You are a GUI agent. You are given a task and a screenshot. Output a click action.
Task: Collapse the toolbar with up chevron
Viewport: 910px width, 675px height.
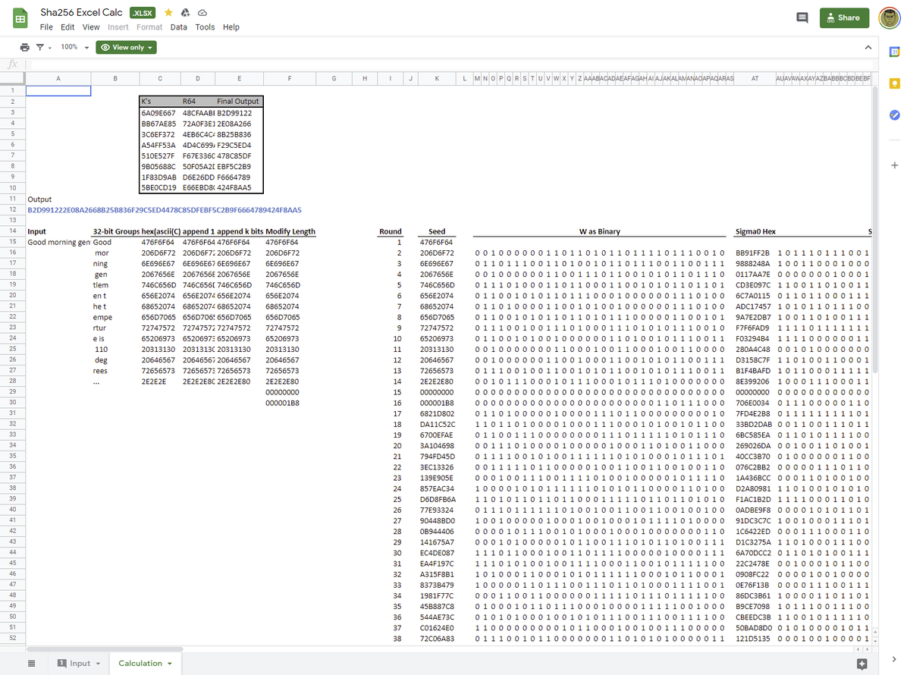point(868,47)
